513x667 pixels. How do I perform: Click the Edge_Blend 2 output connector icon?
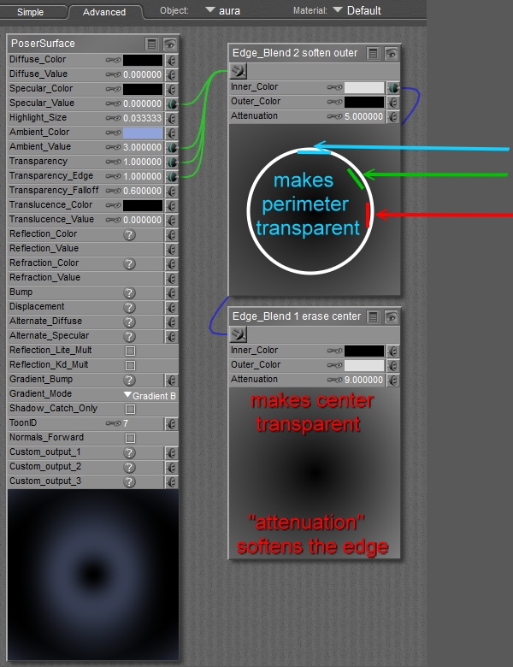[239, 71]
